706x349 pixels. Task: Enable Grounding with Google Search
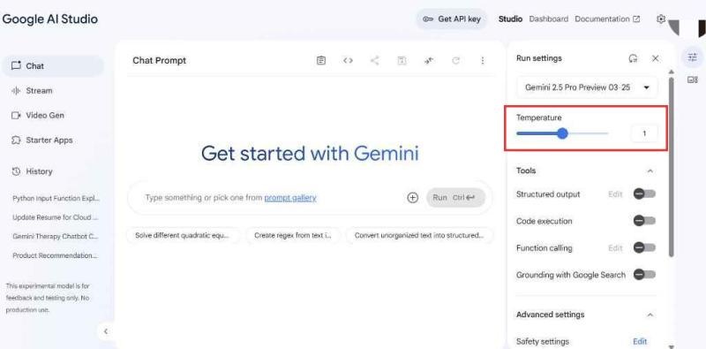(x=645, y=274)
